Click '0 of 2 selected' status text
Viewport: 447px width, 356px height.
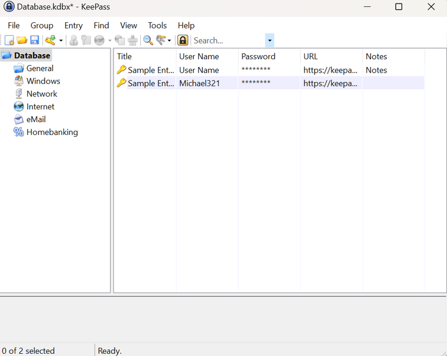[x=28, y=351]
